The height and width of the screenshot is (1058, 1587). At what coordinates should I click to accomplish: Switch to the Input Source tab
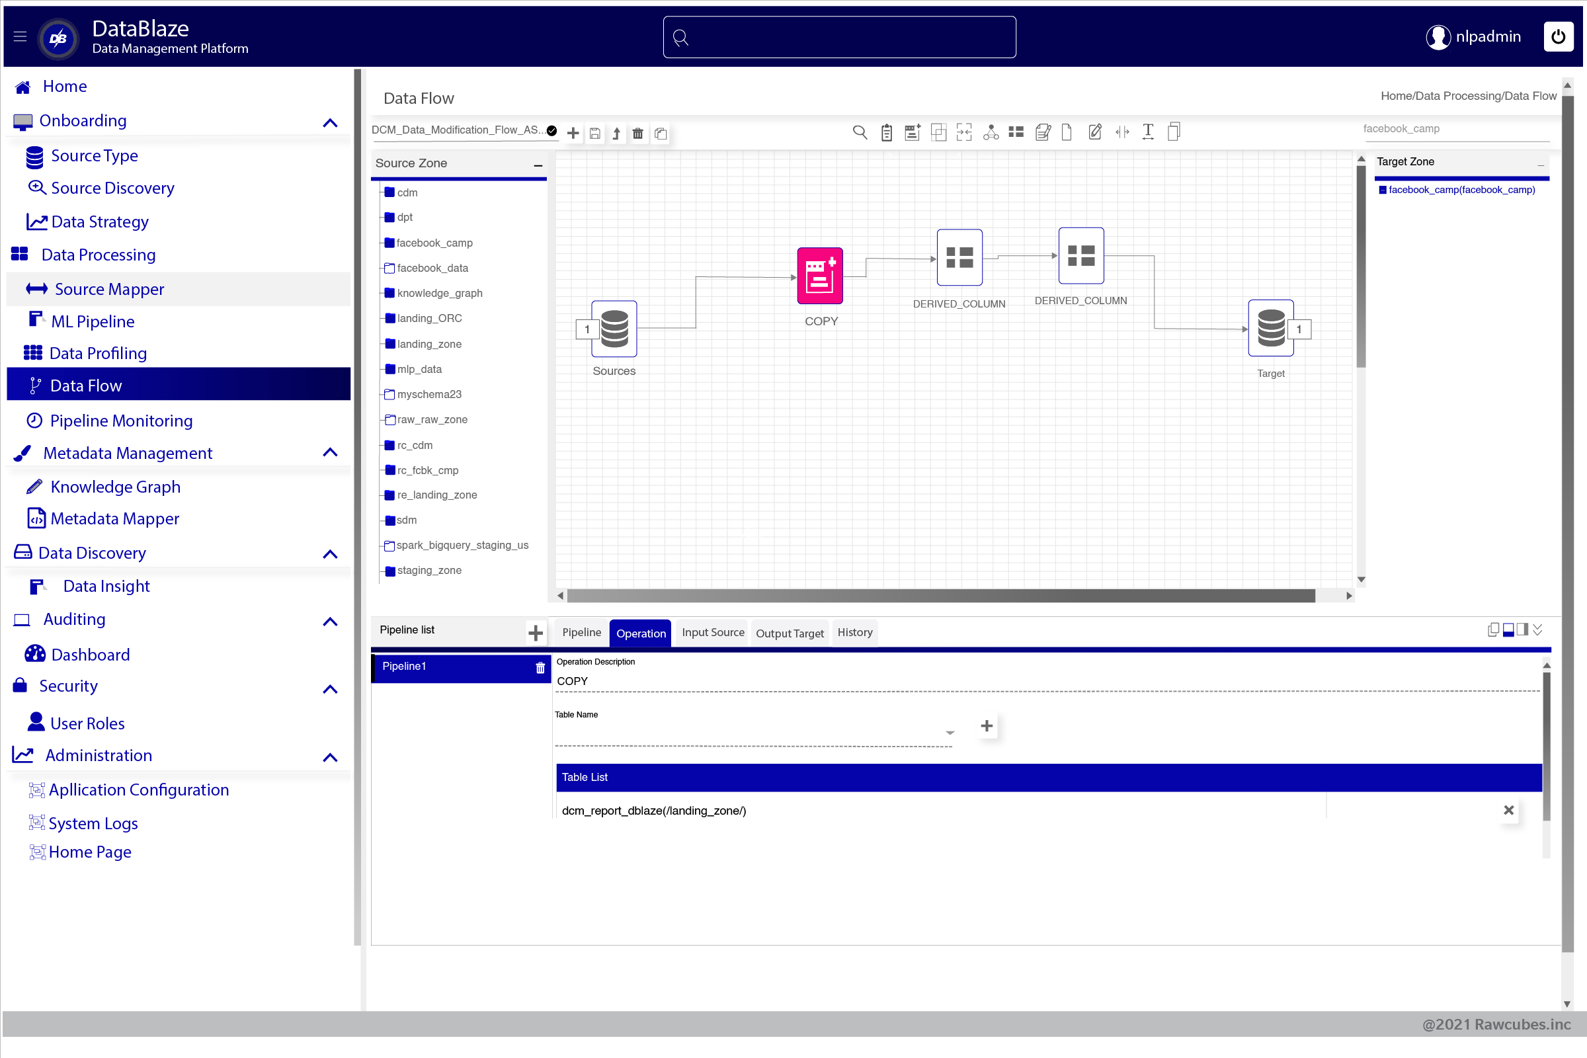click(x=712, y=632)
